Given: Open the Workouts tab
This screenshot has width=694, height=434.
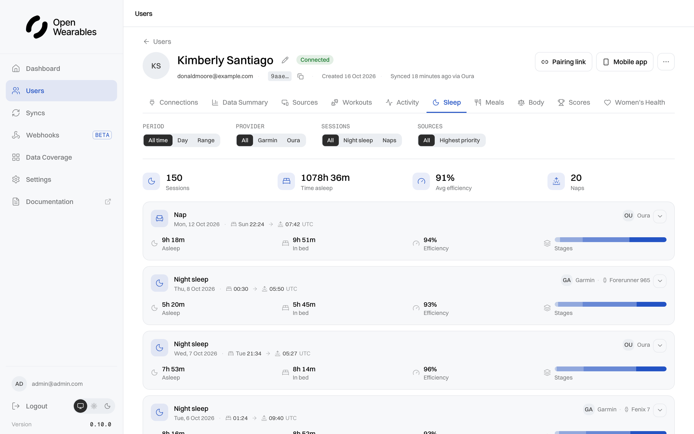Looking at the screenshot, I should (x=352, y=102).
